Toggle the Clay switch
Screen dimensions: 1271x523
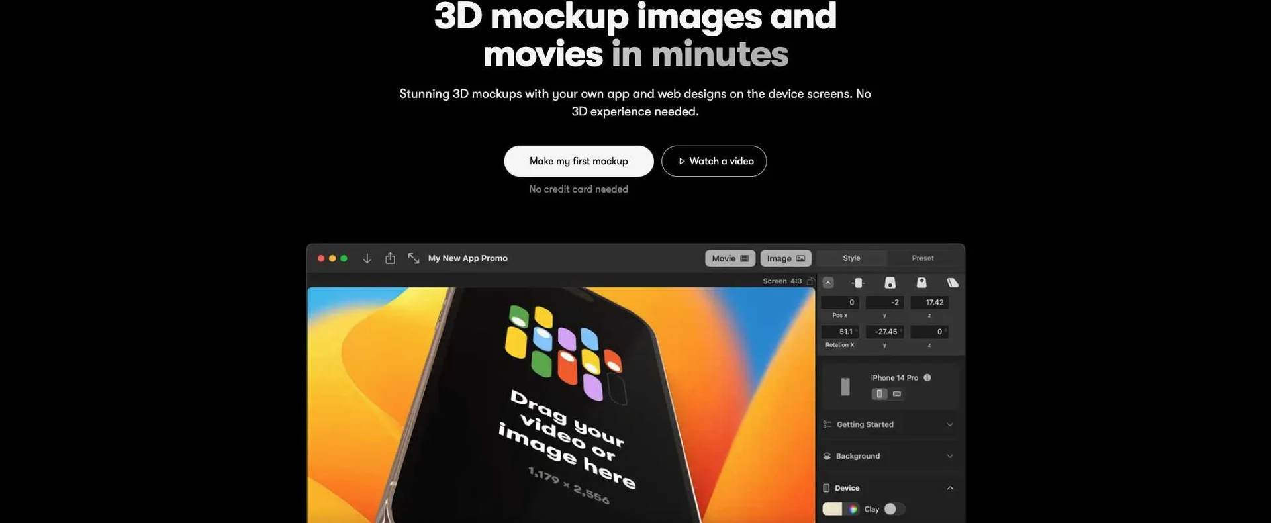pos(894,509)
